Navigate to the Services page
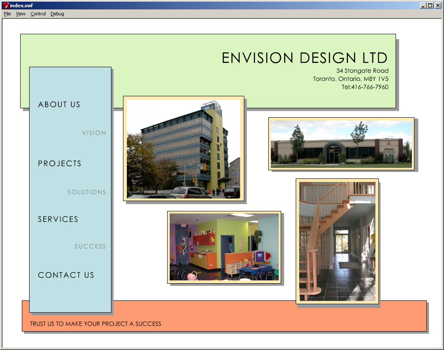This screenshot has height=350, width=444. (58, 219)
